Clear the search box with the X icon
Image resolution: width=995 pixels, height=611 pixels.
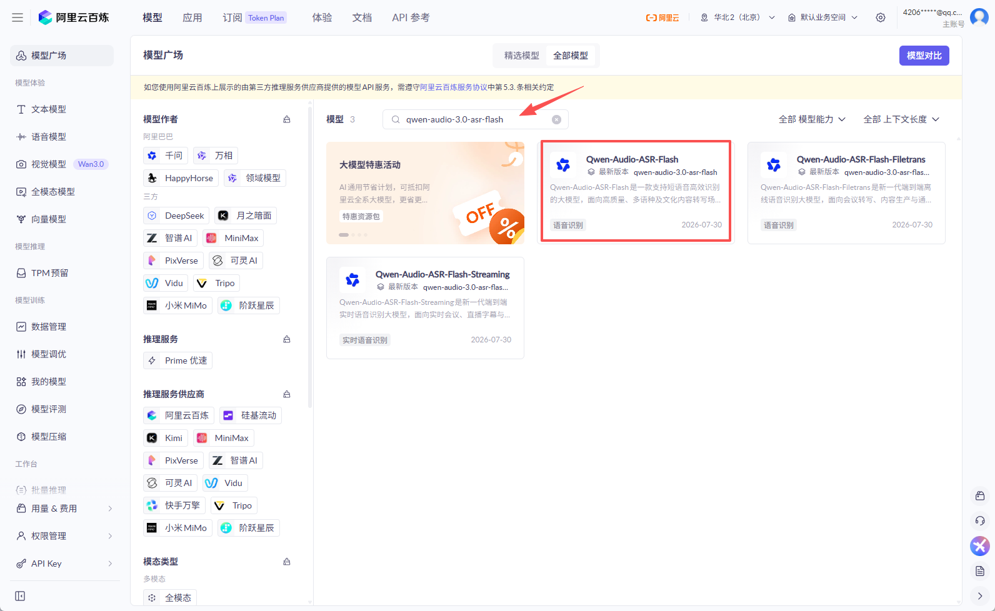pos(556,119)
